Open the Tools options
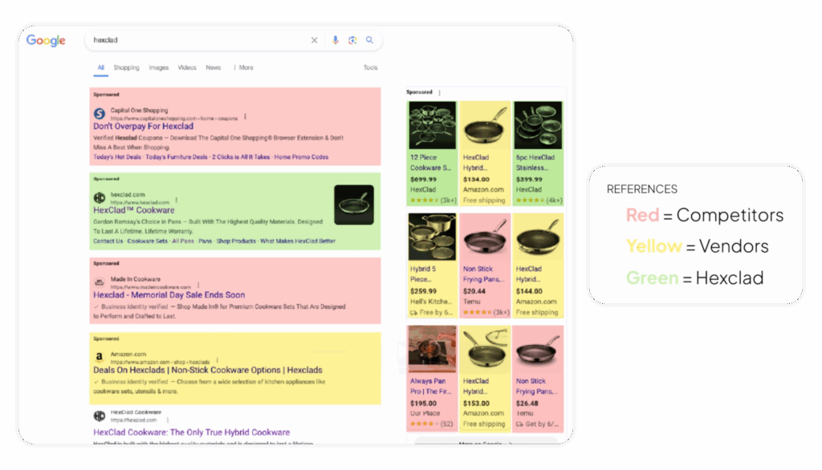 370,68
